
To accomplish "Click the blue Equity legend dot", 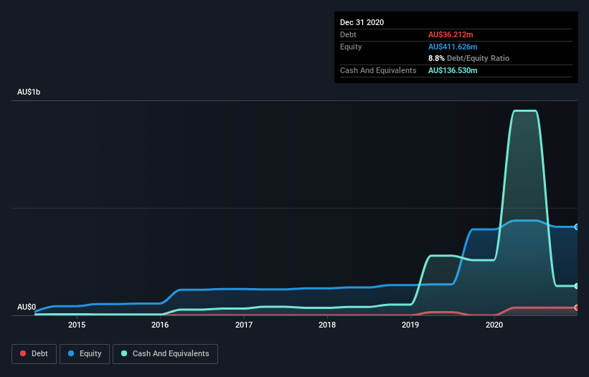I will (x=71, y=353).
